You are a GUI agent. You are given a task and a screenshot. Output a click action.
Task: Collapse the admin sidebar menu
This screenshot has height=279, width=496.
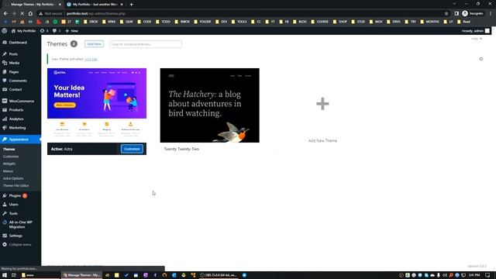17,245
